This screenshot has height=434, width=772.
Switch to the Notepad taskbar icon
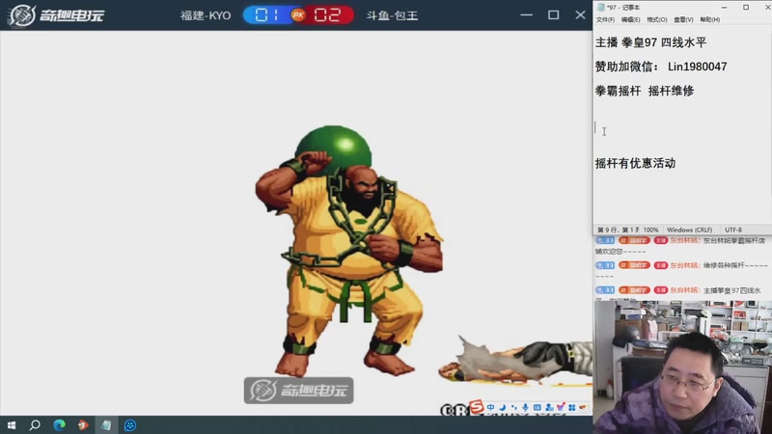pos(106,425)
